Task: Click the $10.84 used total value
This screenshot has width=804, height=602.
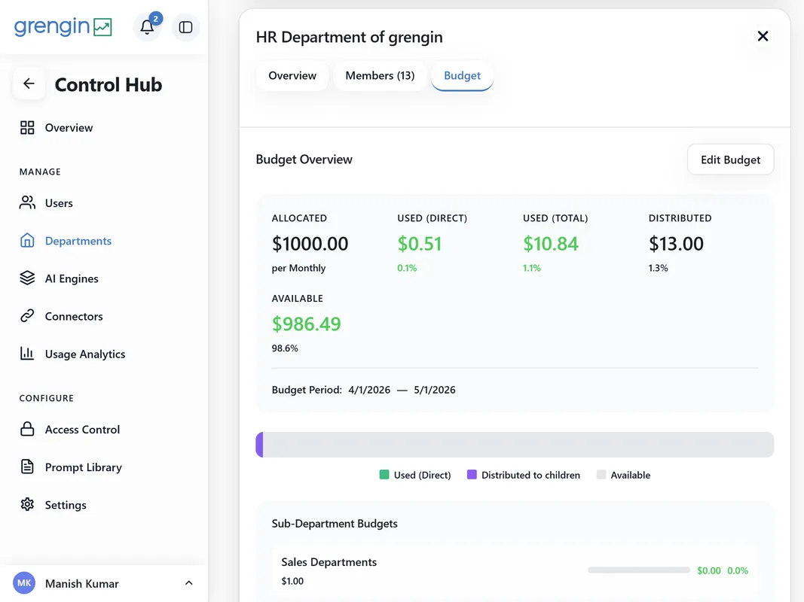Action: 550,244
